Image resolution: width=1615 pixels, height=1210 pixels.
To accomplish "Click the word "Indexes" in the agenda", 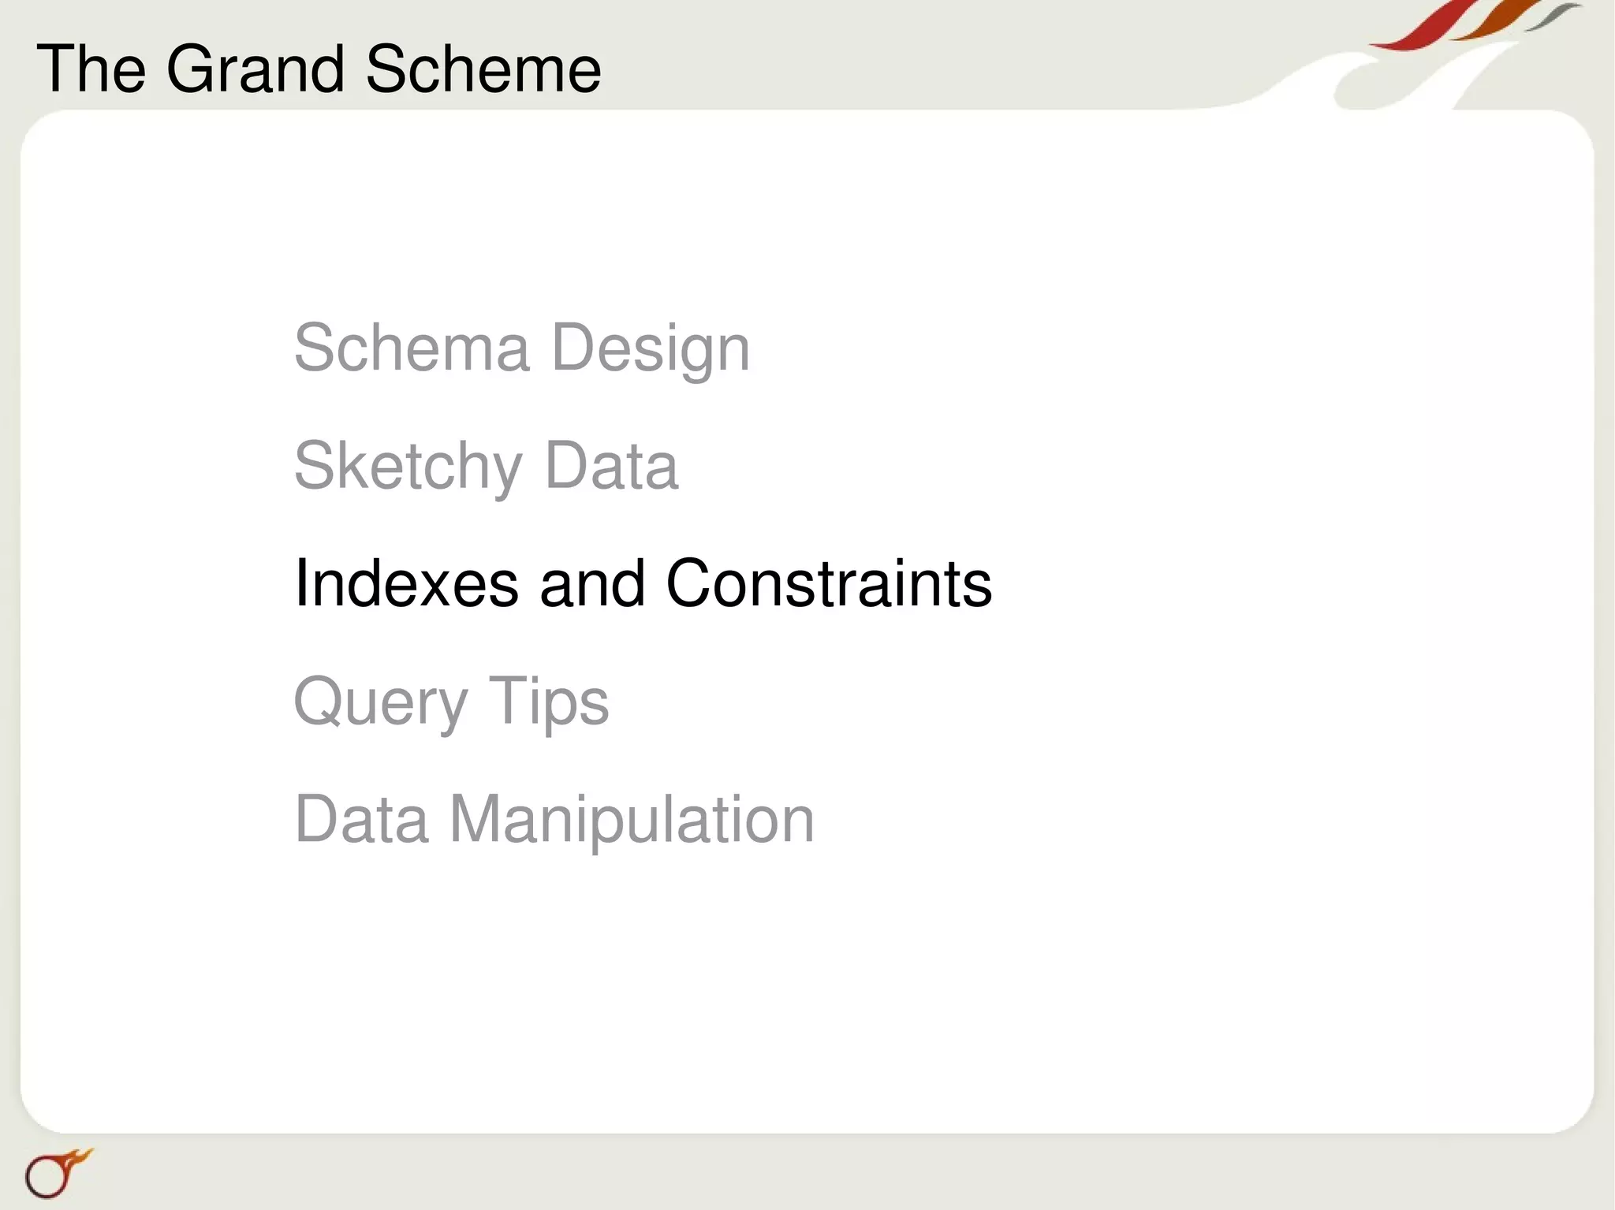I will [406, 583].
